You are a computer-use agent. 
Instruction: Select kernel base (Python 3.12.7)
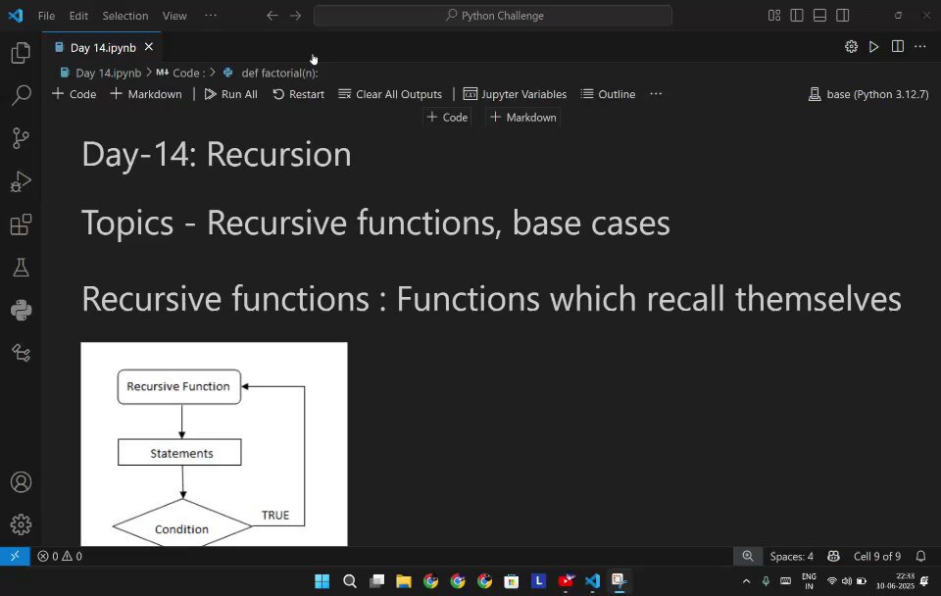tap(868, 94)
